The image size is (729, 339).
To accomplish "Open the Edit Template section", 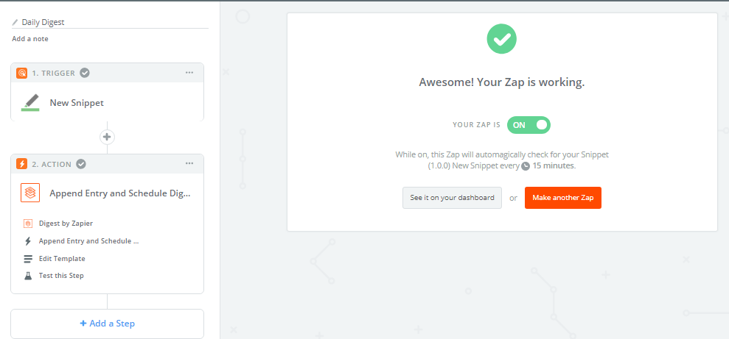I will (62, 259).
